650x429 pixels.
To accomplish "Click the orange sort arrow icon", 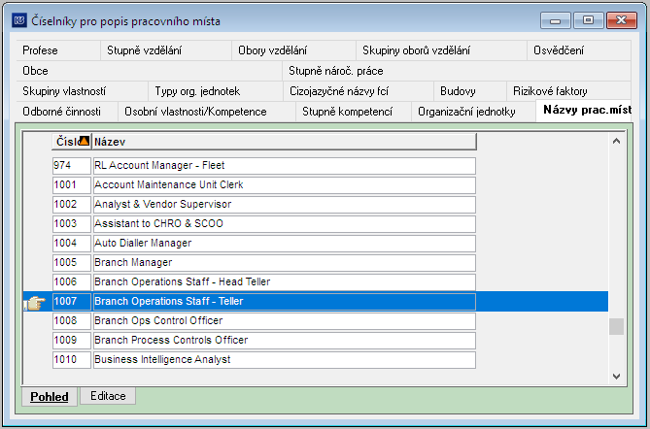I will [x=85, y=141].
